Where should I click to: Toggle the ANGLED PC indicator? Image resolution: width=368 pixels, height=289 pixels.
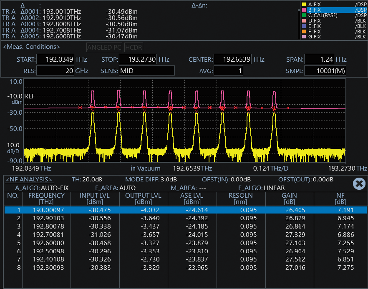coord(104,47)
